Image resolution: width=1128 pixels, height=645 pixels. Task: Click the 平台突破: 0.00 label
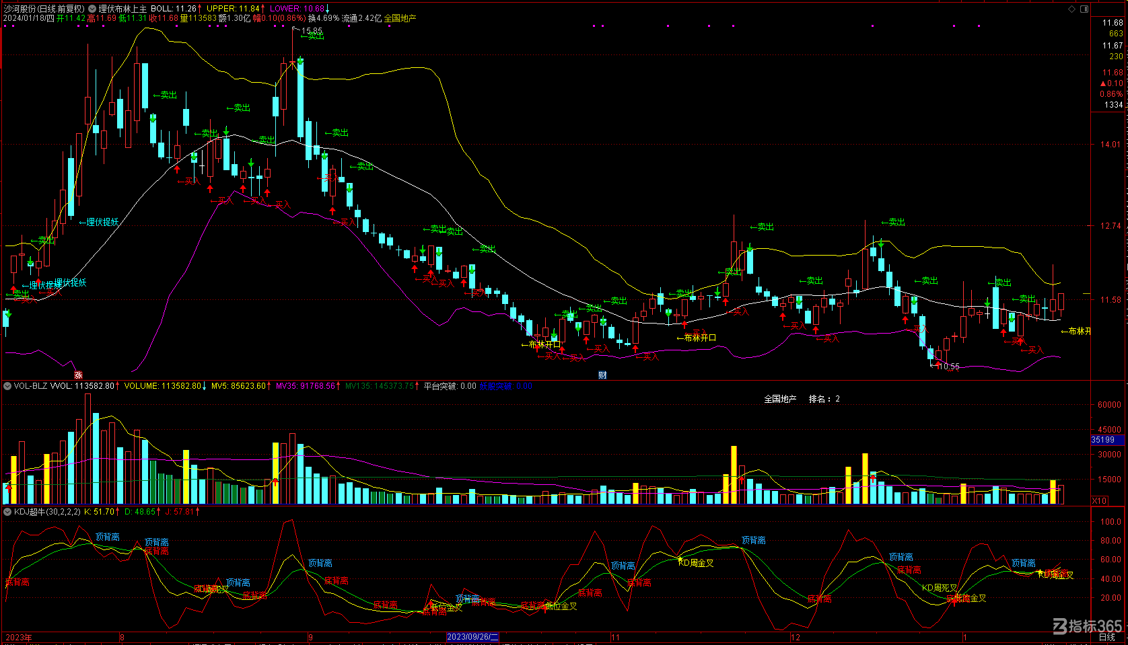(x=450, y=386)
